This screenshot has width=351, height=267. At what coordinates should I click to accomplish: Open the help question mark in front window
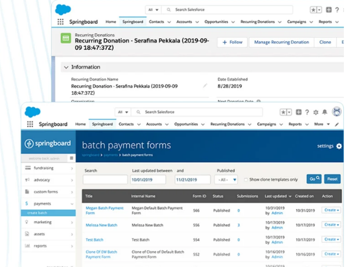pos(307,112)
